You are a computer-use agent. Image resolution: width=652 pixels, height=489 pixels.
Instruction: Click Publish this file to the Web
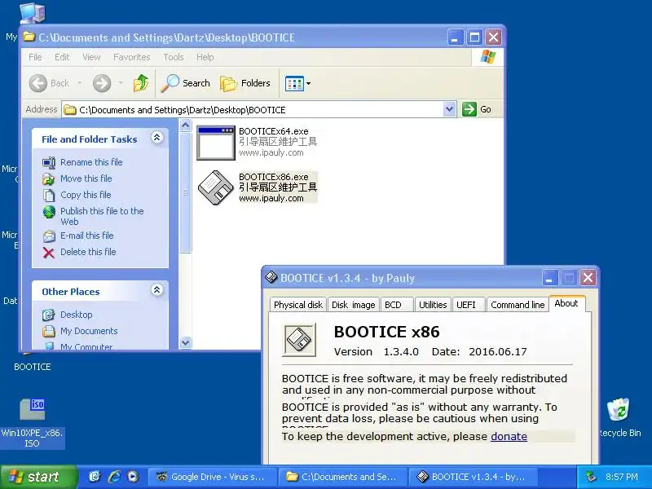[x=102, y=216]
